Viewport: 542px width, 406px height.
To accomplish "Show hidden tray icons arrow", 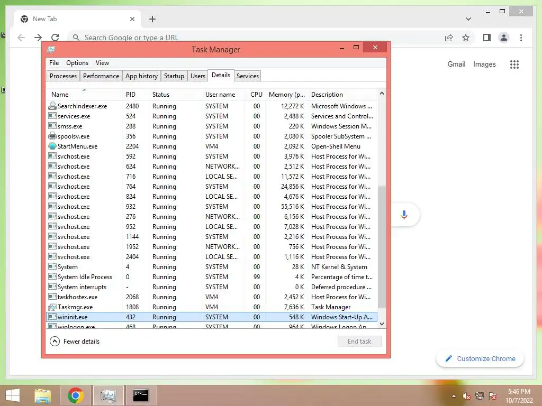I will pos(454,396).
